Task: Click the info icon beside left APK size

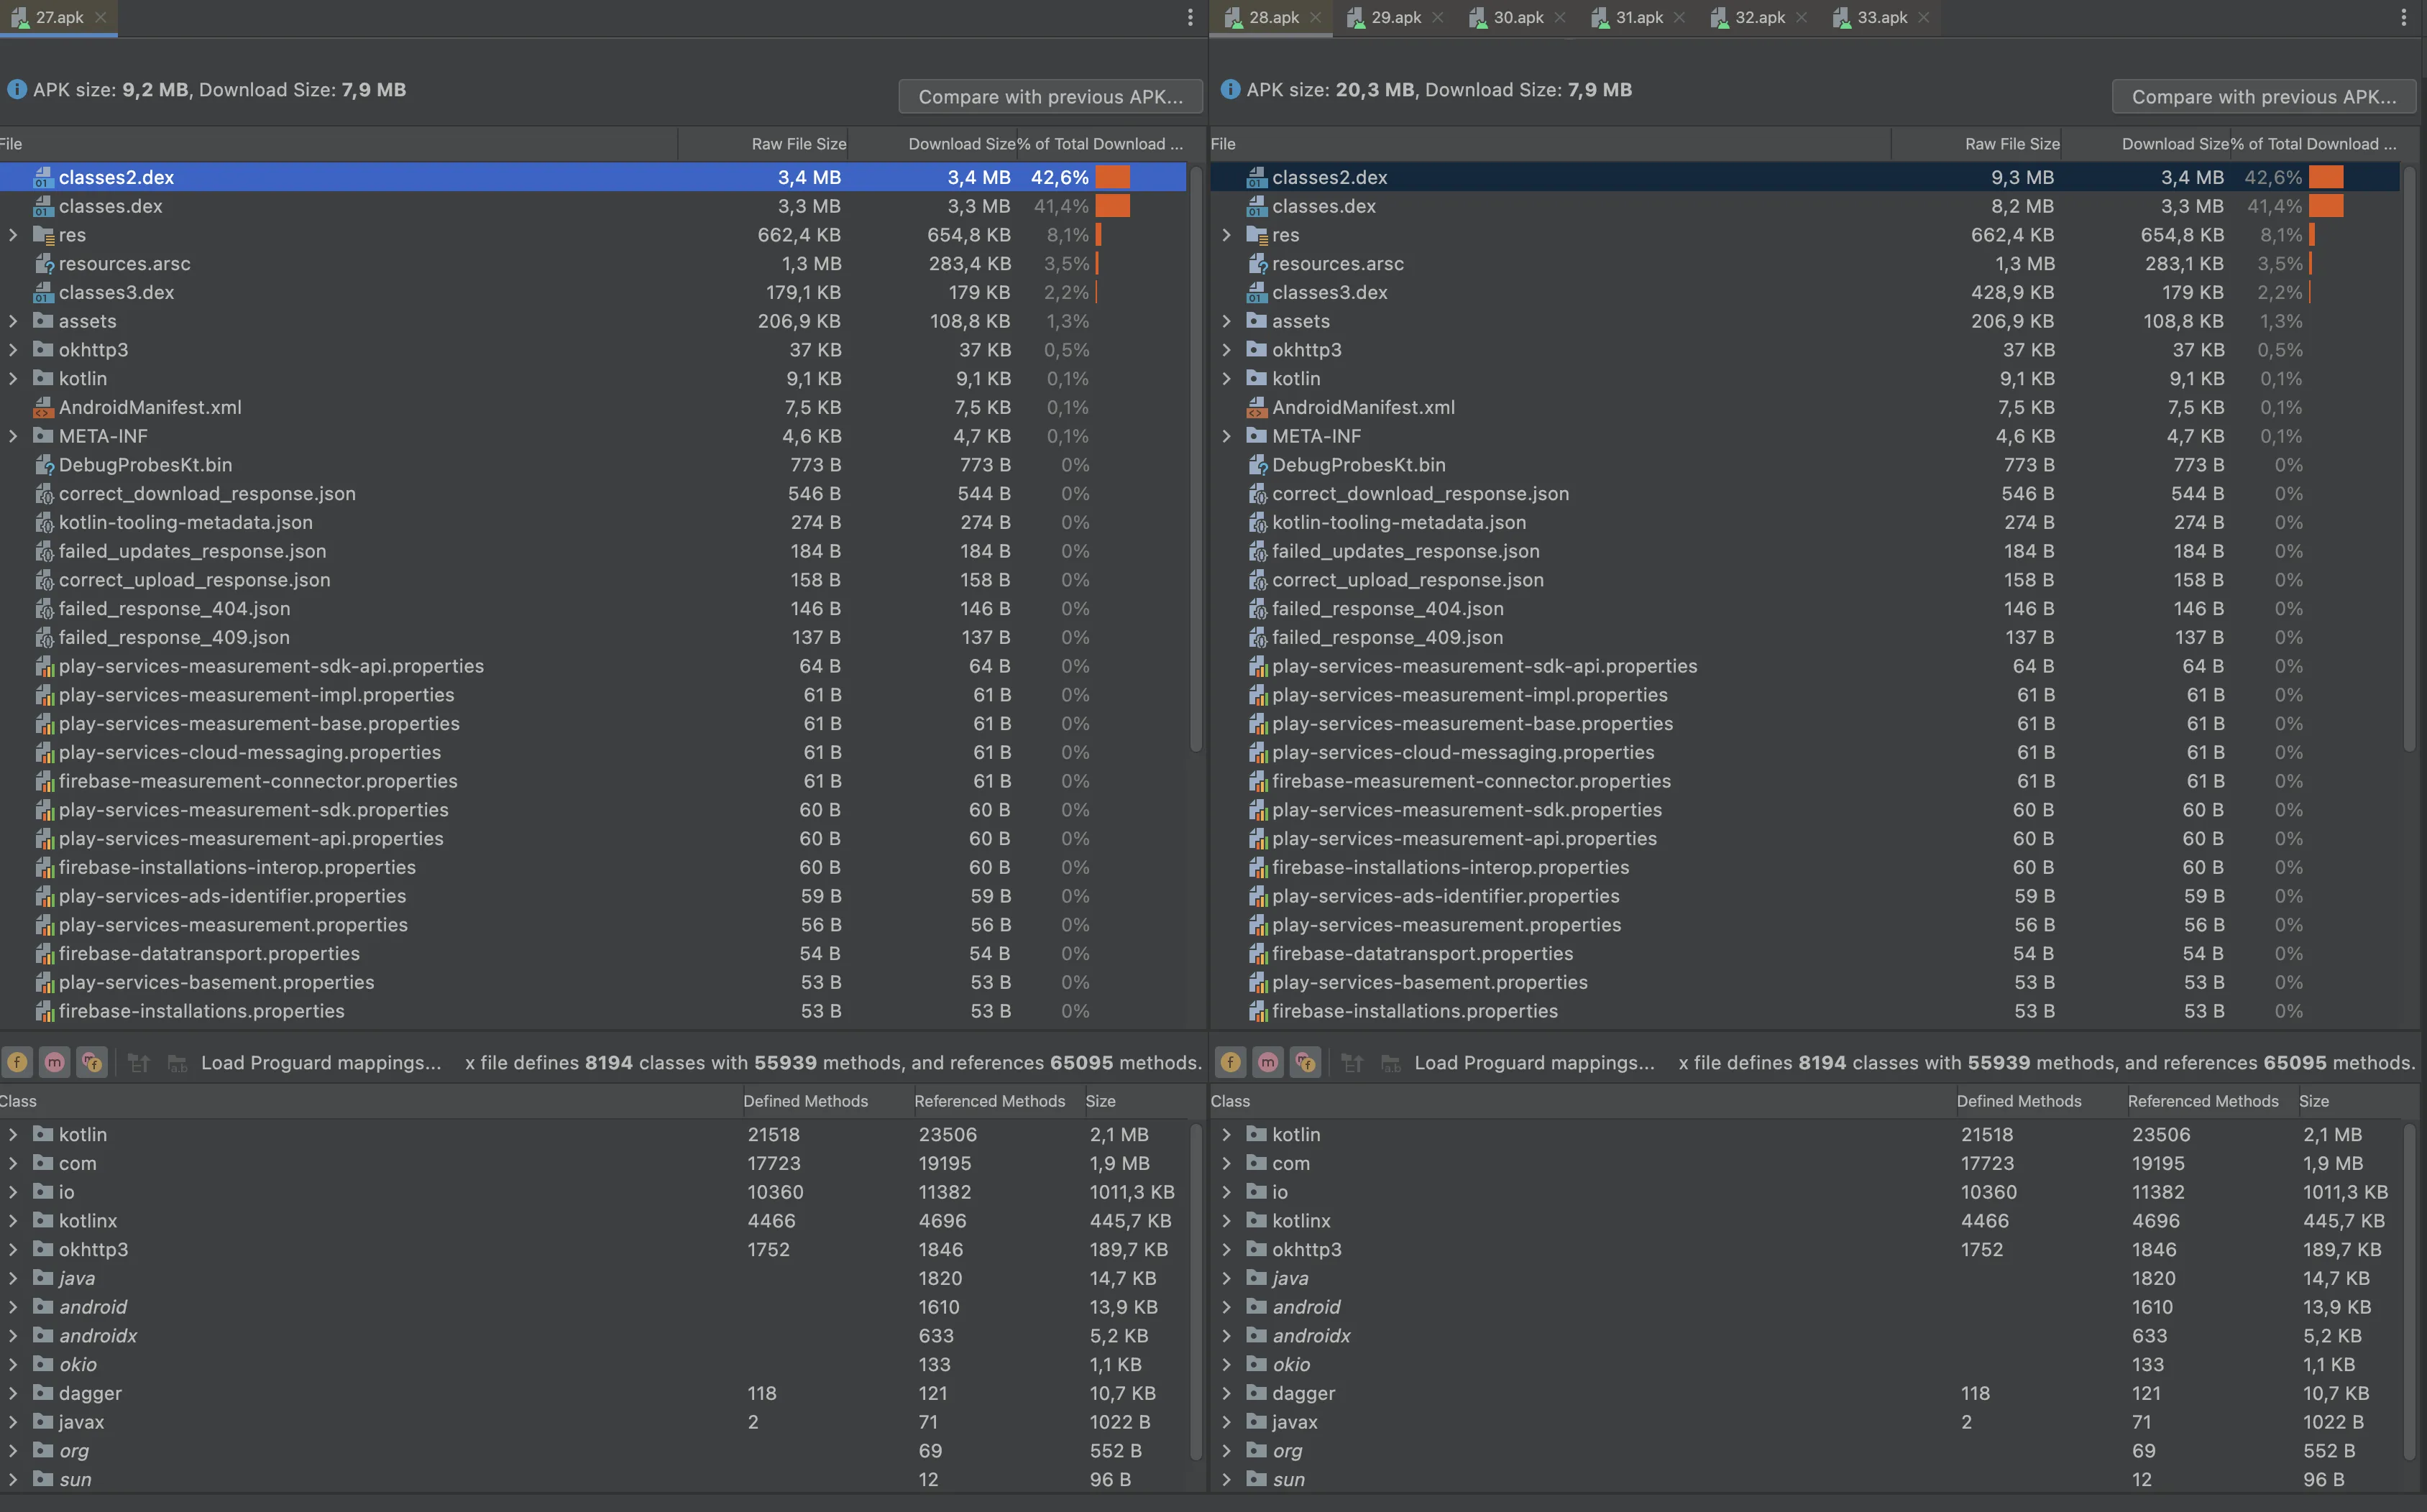Action: point(16,90)
